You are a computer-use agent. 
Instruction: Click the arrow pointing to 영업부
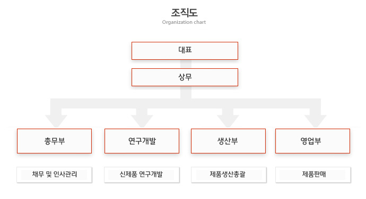(x=316, y=119)
